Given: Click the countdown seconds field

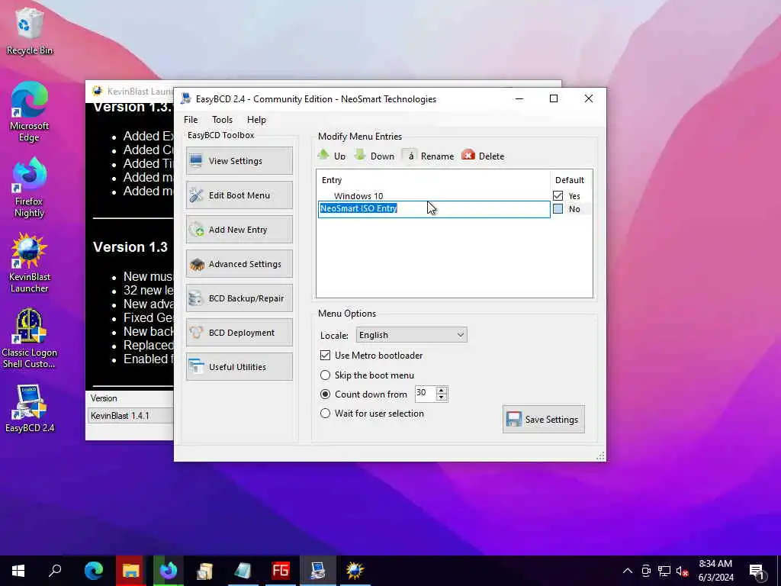Looking at the screenshot, I should click(426, 393).
